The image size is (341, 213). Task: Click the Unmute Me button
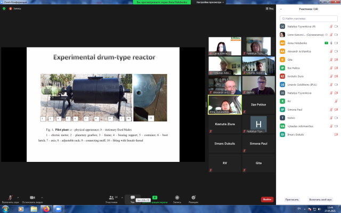click(x=321, y=199)
